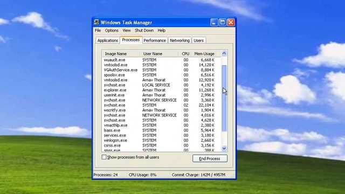Select the Processes tab
The width and height of the screenshot is (345, 194).
131,40
